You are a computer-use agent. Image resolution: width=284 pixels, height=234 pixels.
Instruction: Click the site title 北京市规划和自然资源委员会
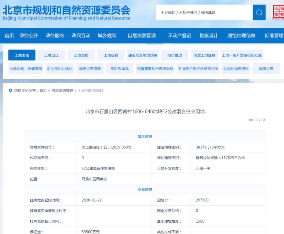[66, 10]
